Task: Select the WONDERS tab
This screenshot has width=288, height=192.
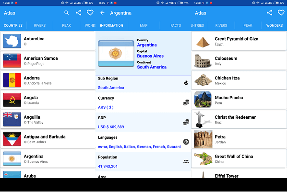Action: [275, 25]
